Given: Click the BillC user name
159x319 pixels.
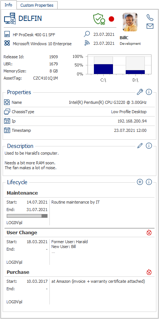Looking at the screenshot, I should click(124, 38).
